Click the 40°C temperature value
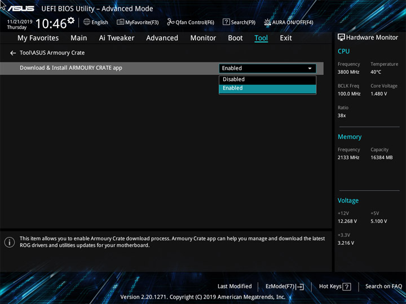This screenshot has width=406, height=304. coord(376,72)
